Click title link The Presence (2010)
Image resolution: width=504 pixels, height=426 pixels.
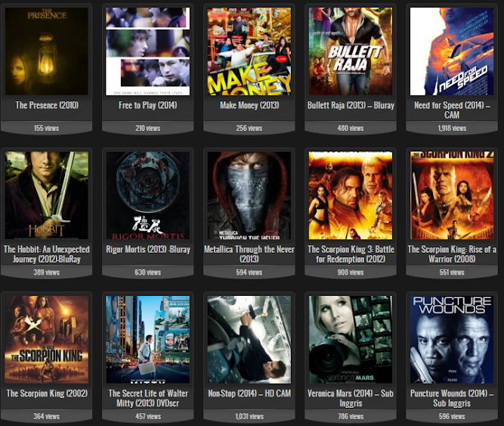[47, 105]
